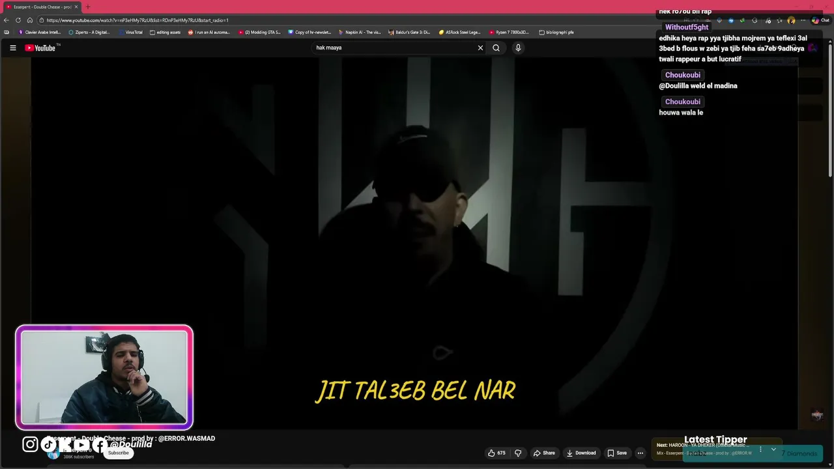Open Copy of hr-newslet... bookmark
Screen dimensions: 834x469
tap(309, 32)
